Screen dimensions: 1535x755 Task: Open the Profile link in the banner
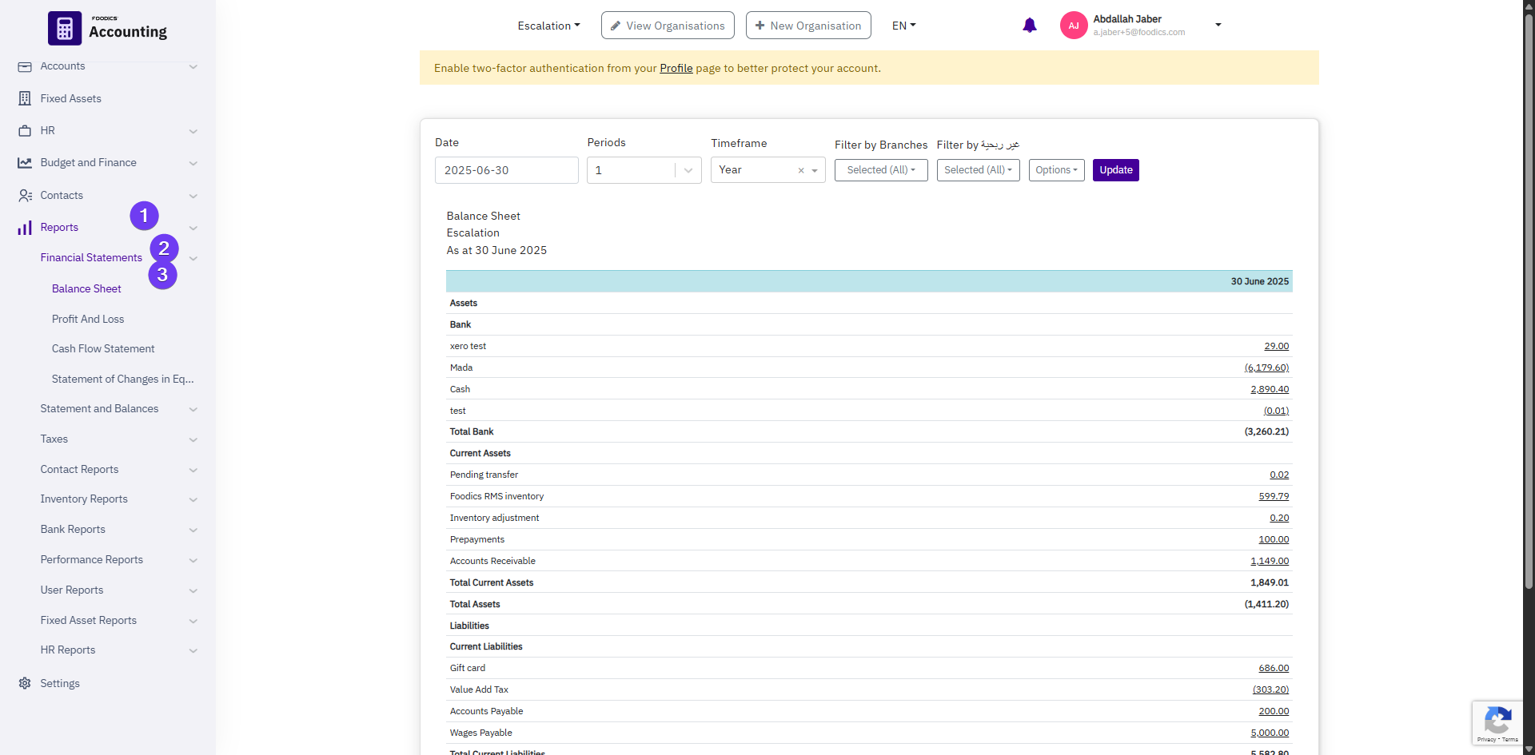click(x=676, y=68)
